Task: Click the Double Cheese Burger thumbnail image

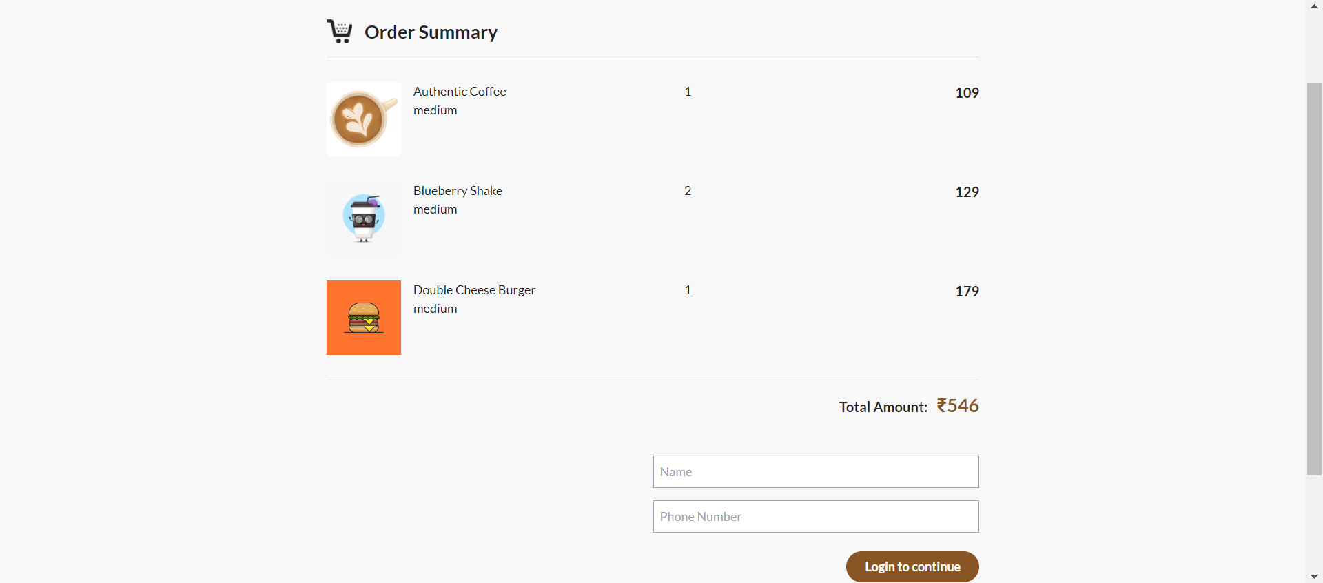Action: pos(363,317)
